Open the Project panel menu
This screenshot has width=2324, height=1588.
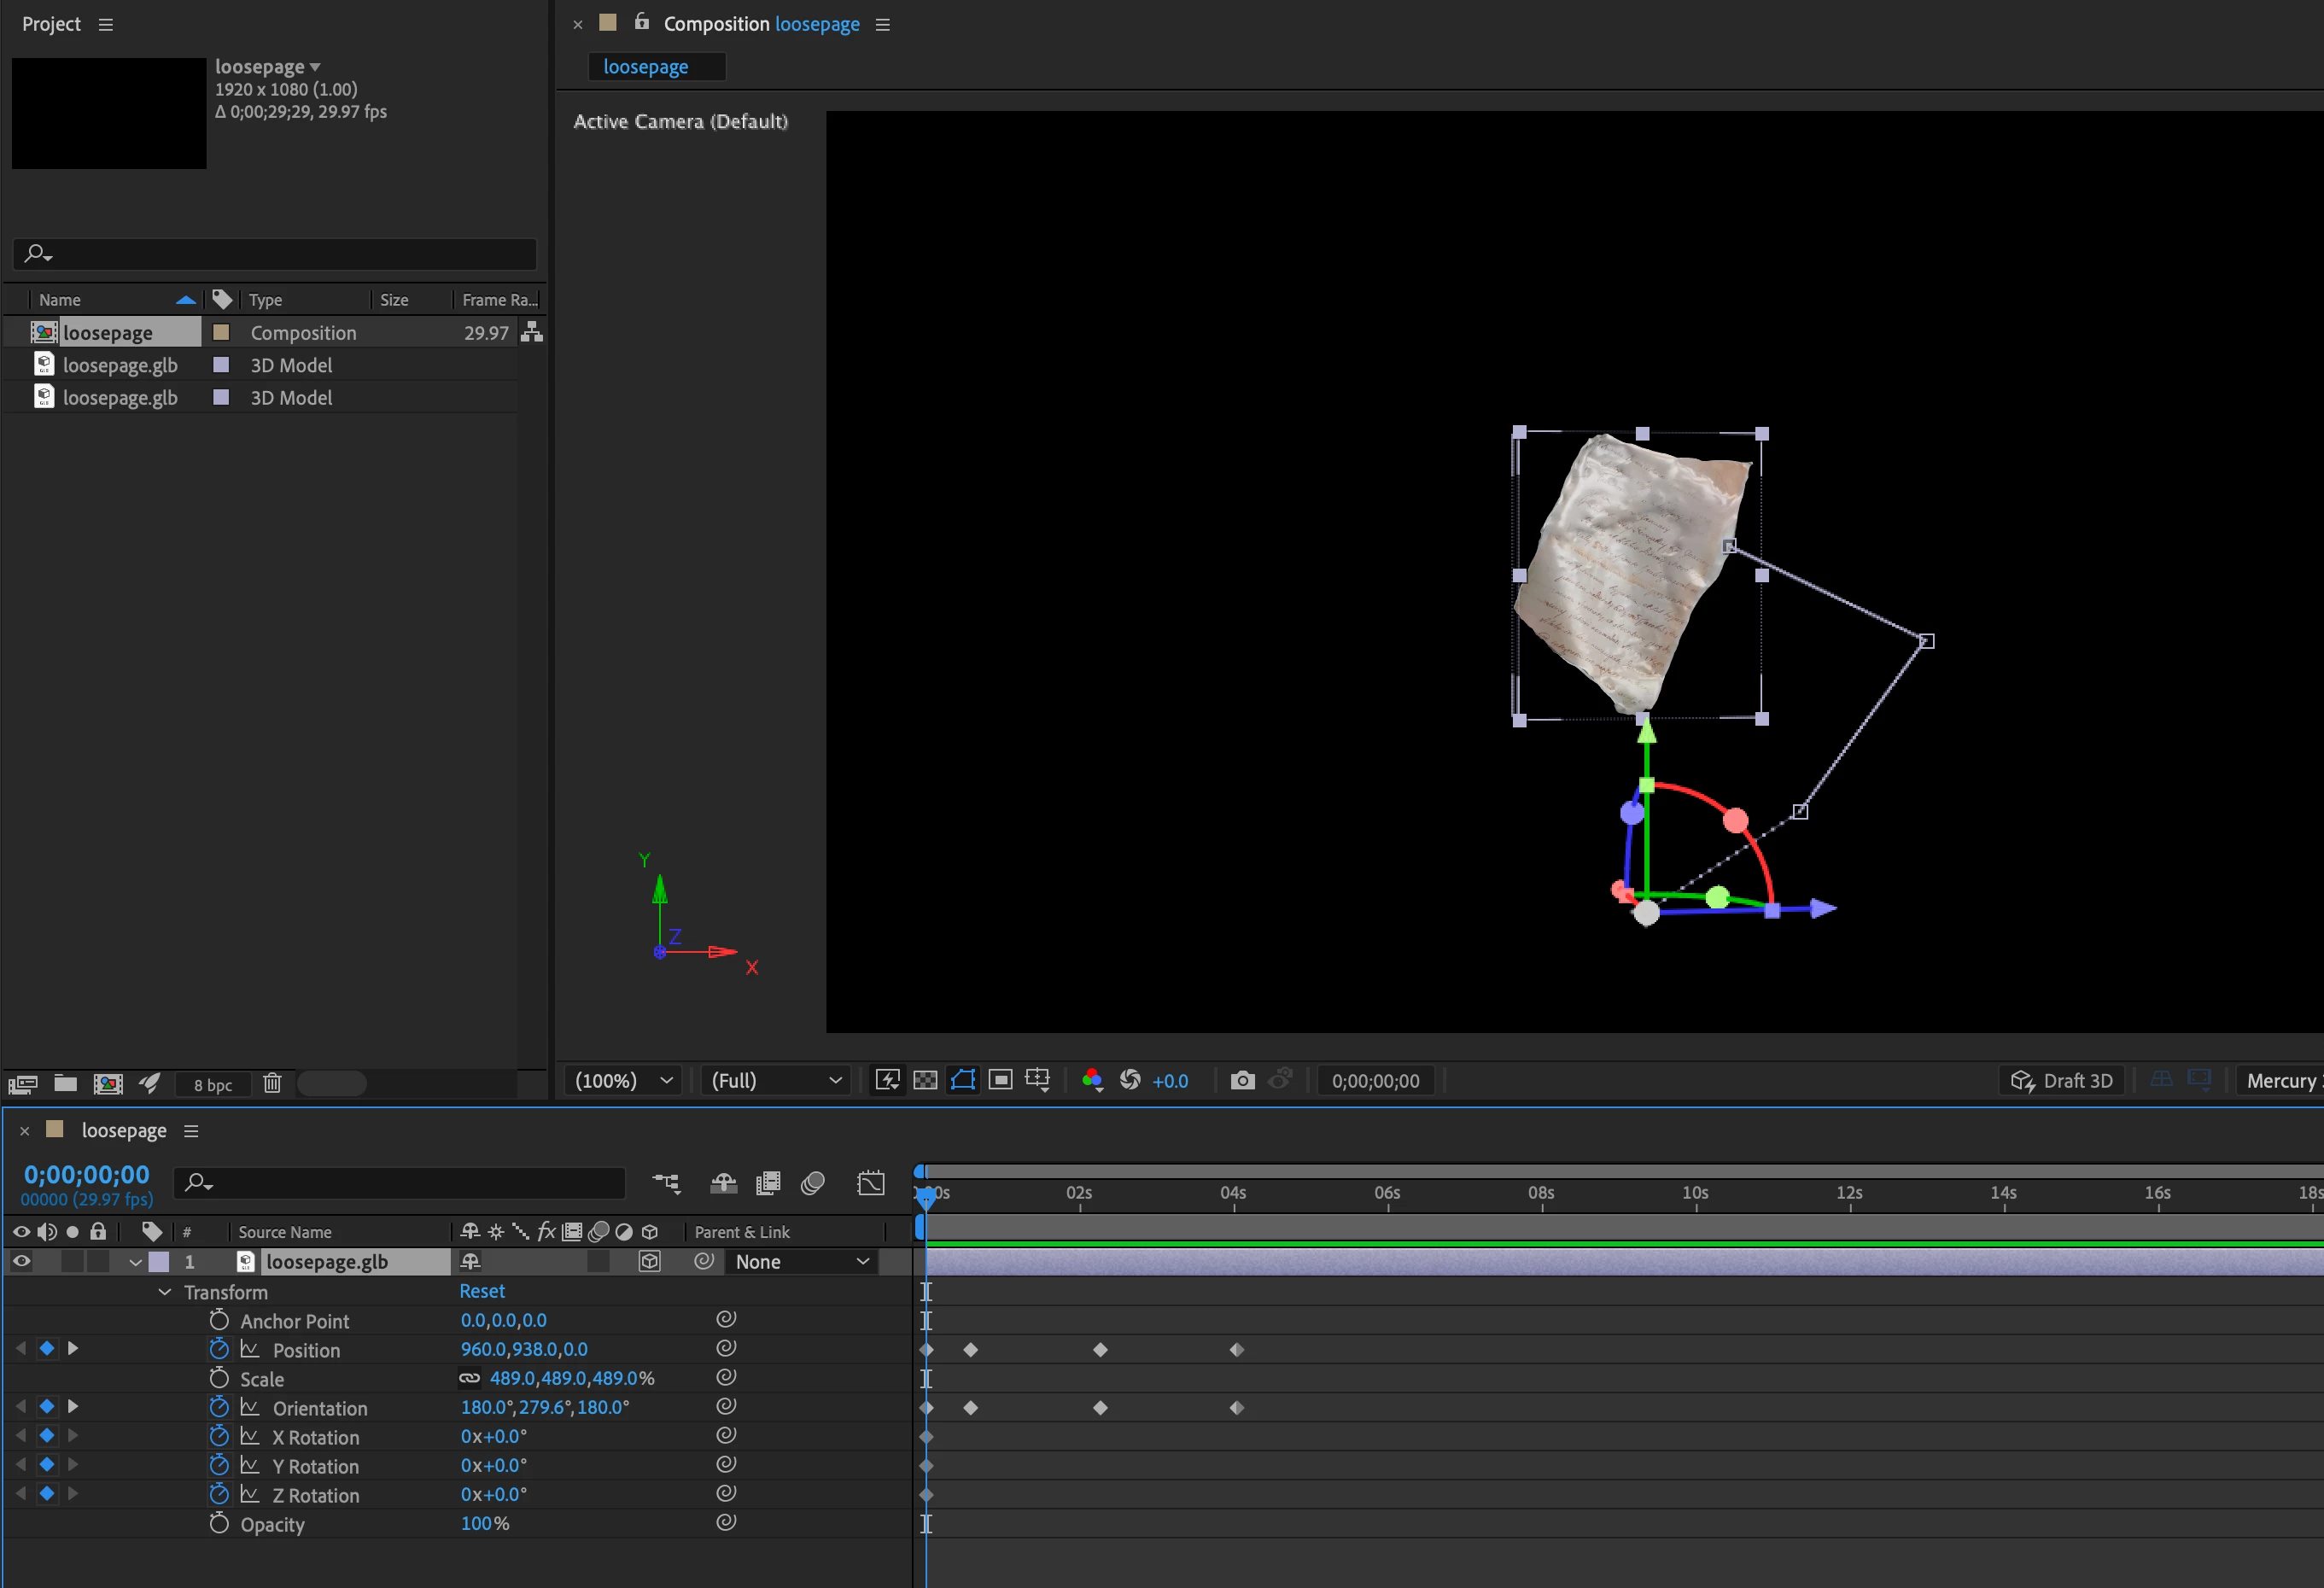pyautogui.click(x=106, y=24)
